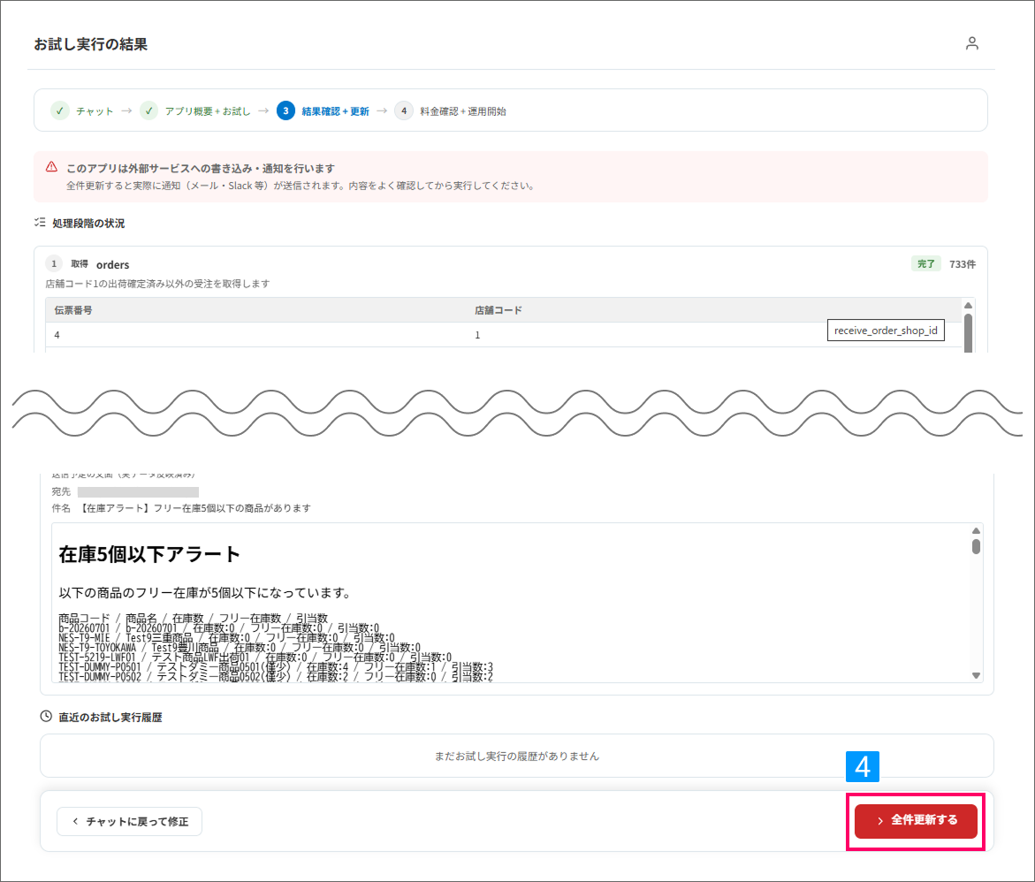Click the greyed-out 宛先 recipient field
The width and height of the screenshot is (1035, 882).
coord(138,492)
